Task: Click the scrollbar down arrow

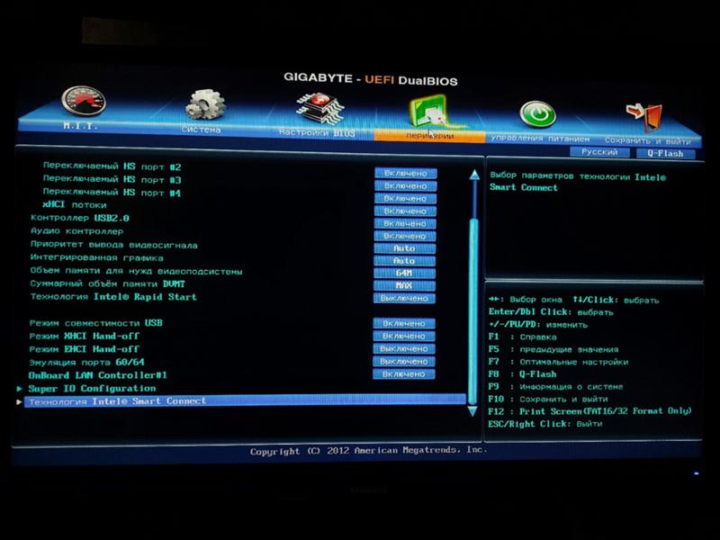Action: pos(472,410)
